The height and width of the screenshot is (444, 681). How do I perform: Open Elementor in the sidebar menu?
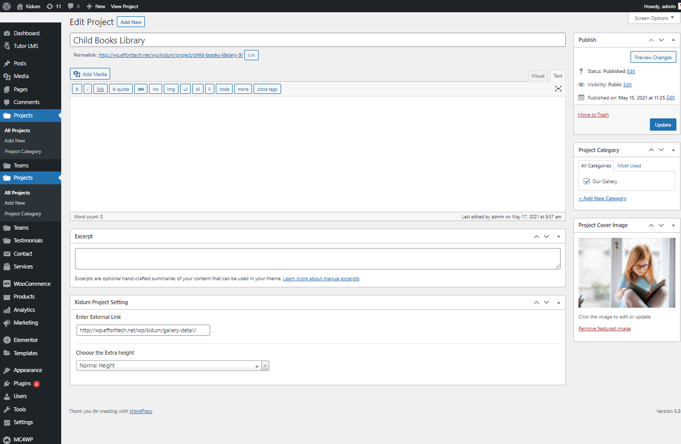coord(26,340)
